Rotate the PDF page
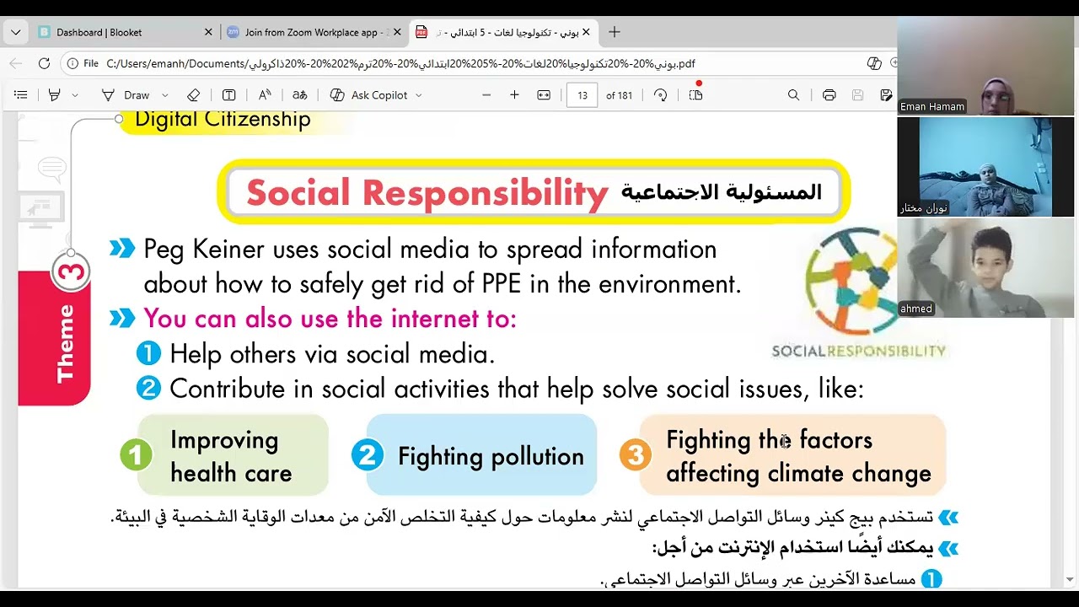Screen dimensions: 1079x607 pos(661,95)
